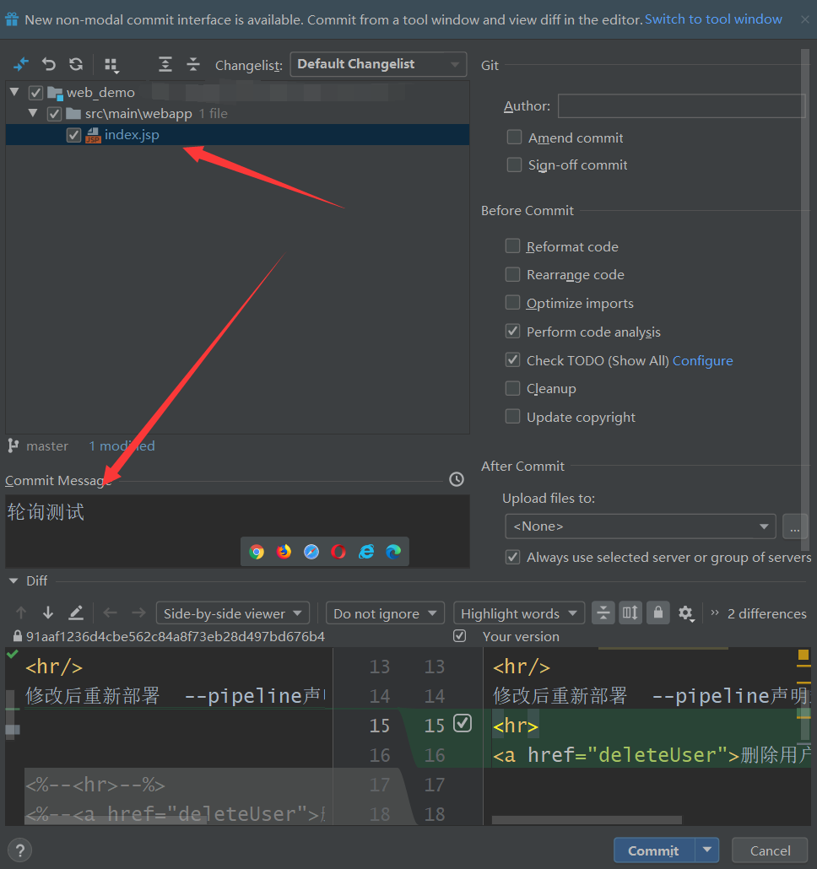Toggle Collapse unchanged fragments icon
Screen dimensions: 817x869
[x=603, y=613]
